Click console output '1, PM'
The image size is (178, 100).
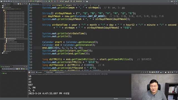click(32, 88)
